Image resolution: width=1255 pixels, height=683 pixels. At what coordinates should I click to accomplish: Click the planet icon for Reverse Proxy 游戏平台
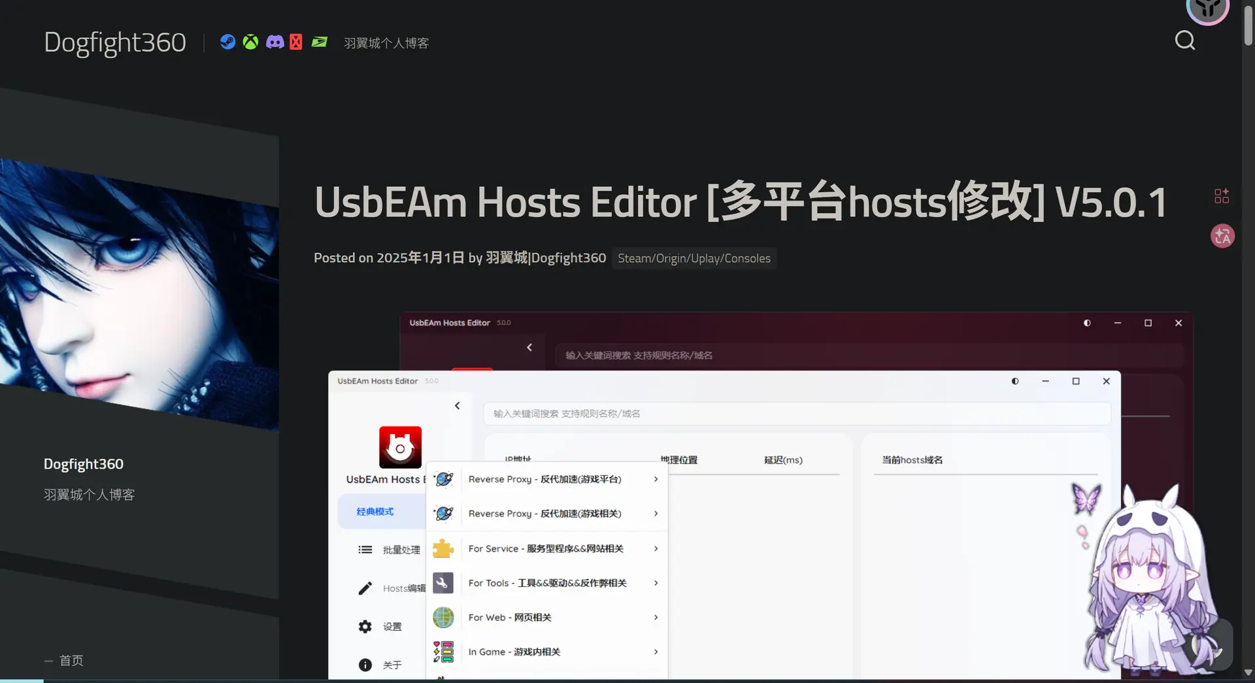pyautogui.click(x=444, y=479)
